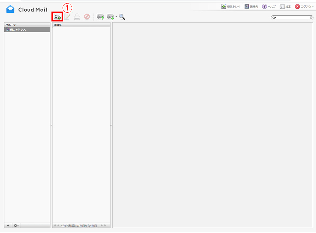
Task: Click the edit contact pencil icon
Action: [x=67, y=17]
